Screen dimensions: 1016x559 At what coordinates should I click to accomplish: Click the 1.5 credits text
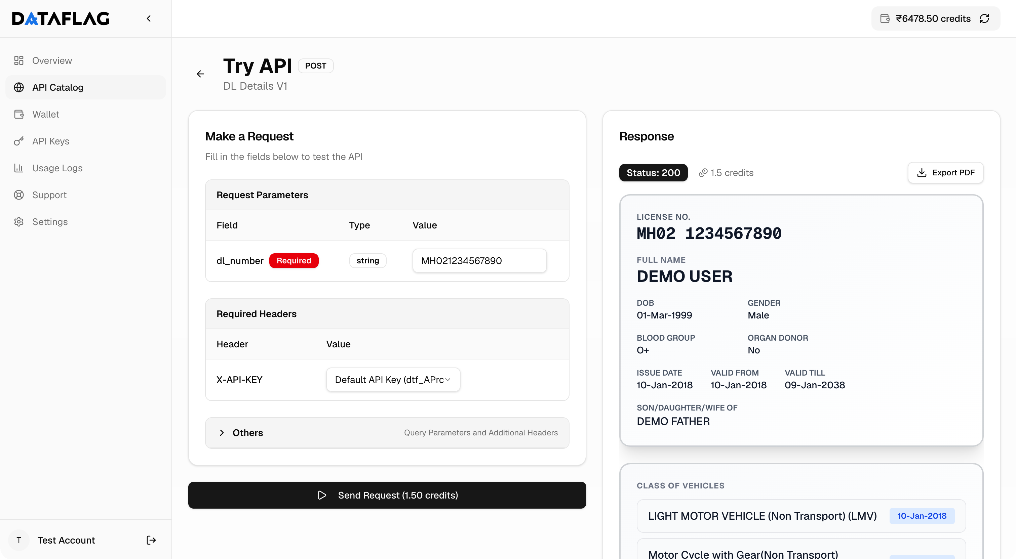(732, 173)
